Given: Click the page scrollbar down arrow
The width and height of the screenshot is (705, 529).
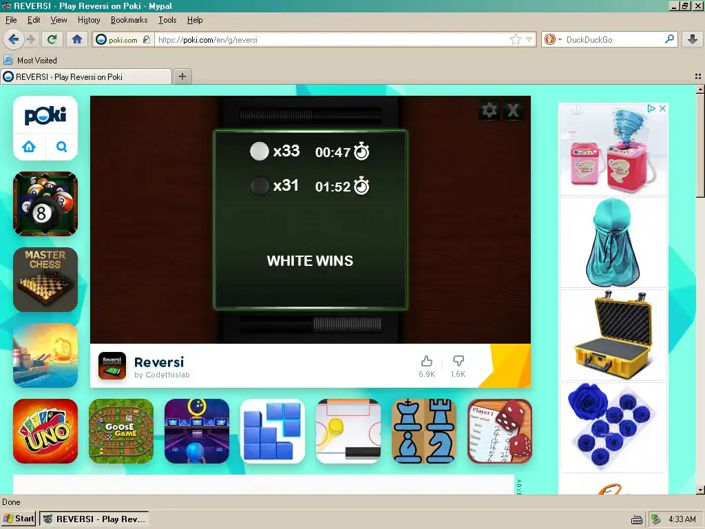Looking at the screenshot, I should coord(700,490).
